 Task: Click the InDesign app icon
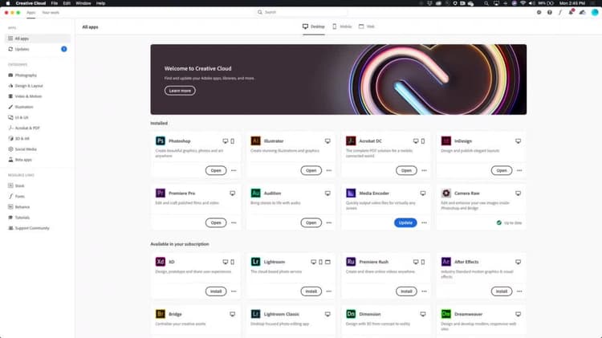click(445, 141)
